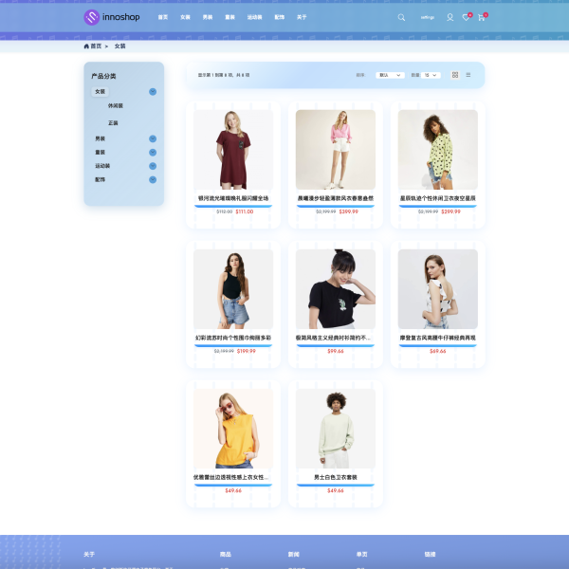Switch to grid view layout
The width and height of the screenshot is (569, 569).
pyautogui.click(x=455, y=75)
